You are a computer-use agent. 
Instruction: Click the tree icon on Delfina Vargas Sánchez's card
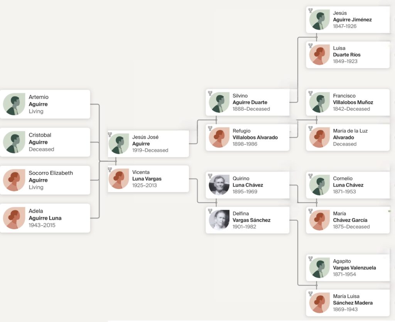[210, 211]
